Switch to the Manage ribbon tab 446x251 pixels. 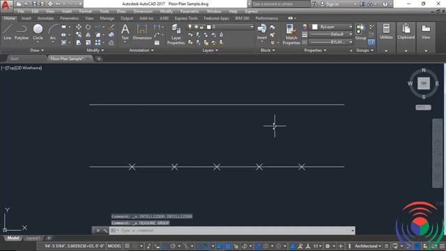click(x=107, y=18)
